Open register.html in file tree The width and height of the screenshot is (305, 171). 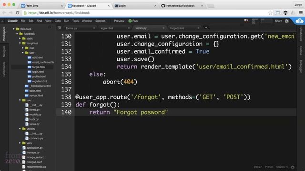point(39,81)
